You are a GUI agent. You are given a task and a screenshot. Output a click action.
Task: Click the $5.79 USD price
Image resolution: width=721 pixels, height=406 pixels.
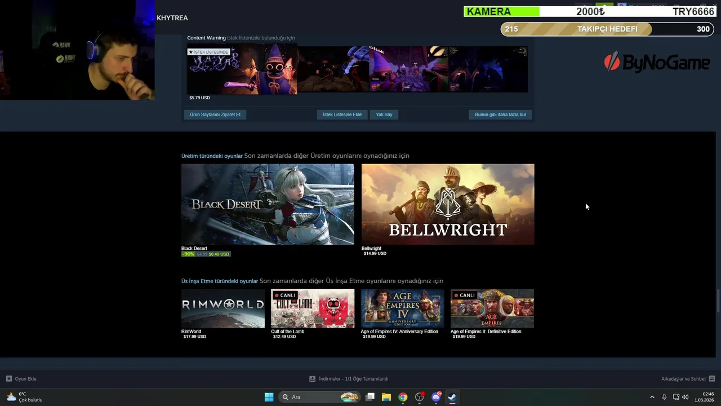point(199,98)
